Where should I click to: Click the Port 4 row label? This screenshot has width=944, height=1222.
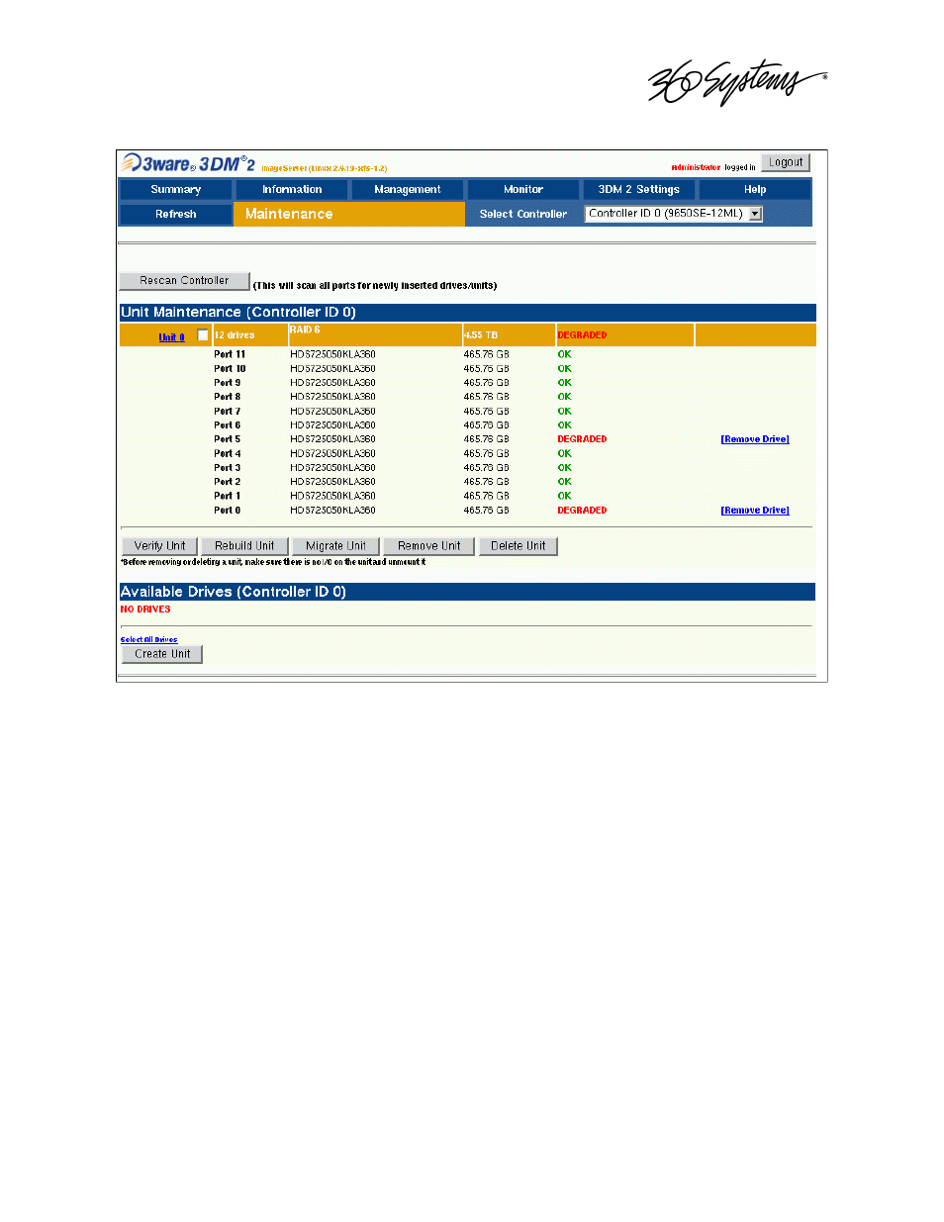pyautogui.click(x=228, y=454)
